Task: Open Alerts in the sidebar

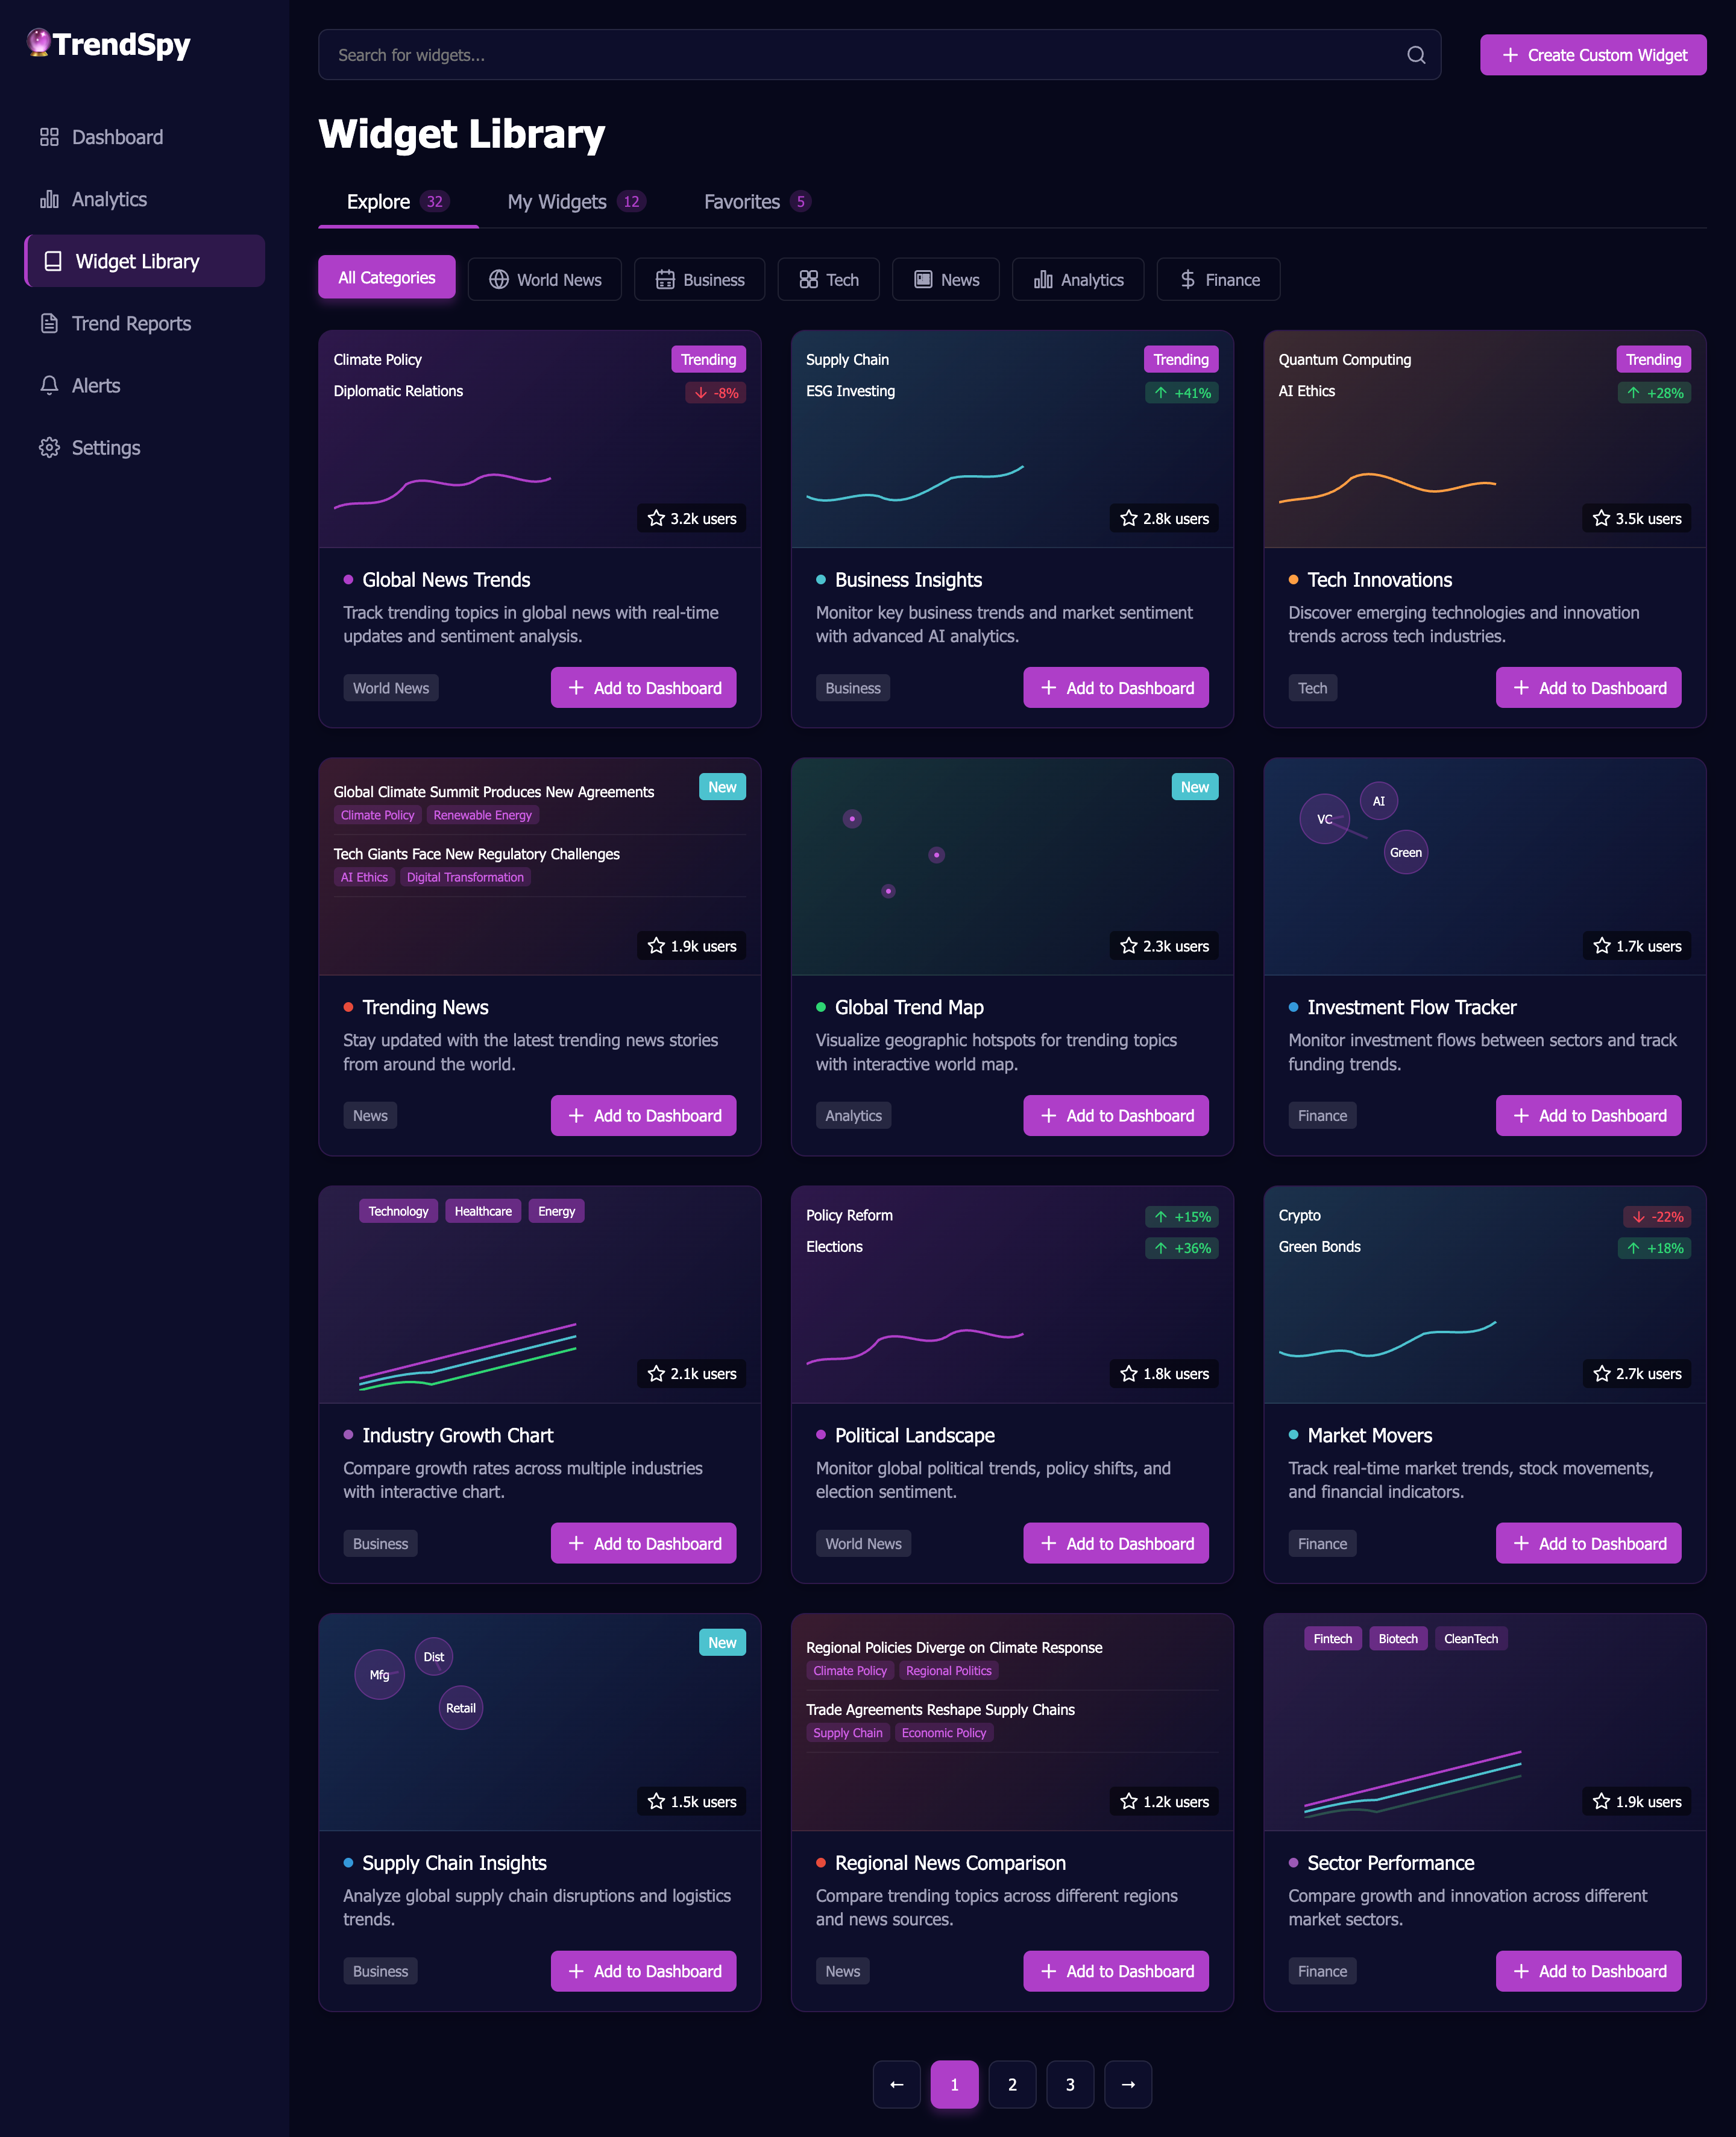Action: tap(145, 385)
